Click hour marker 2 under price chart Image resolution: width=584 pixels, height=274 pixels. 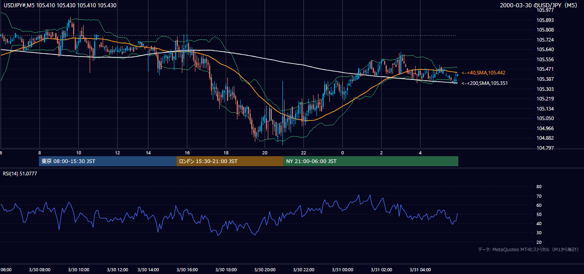click(382, 153)
